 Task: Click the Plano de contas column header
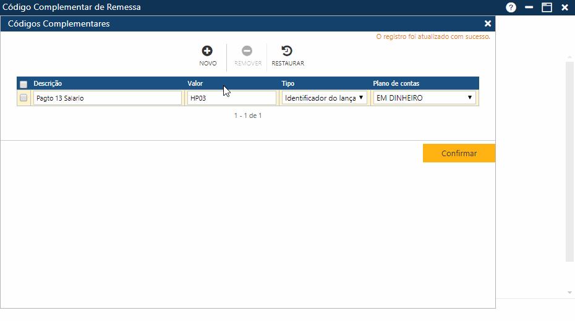pyautogui.click(x=396, y=83)
